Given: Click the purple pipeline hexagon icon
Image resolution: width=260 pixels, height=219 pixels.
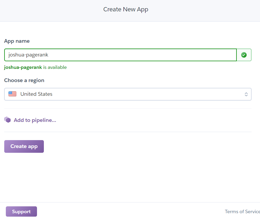Looking at the screenshot, I should [7, 120].
